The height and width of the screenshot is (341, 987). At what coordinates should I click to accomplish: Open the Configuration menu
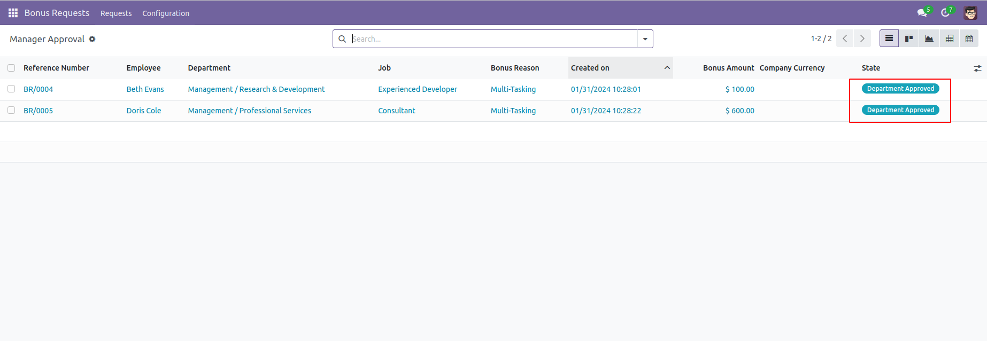click(x=165, y=13)
